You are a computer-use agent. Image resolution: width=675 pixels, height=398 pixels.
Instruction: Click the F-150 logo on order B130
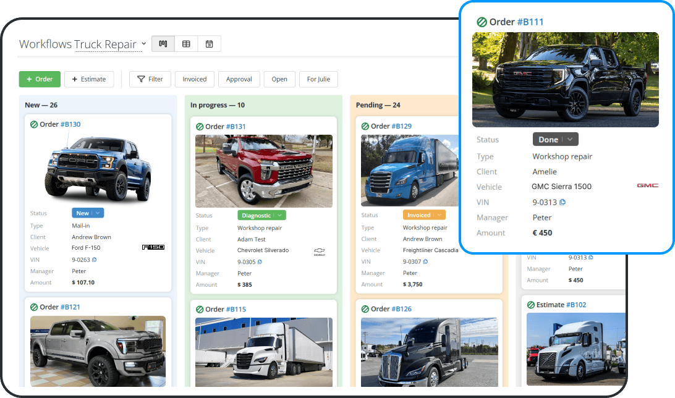(153, 248)
